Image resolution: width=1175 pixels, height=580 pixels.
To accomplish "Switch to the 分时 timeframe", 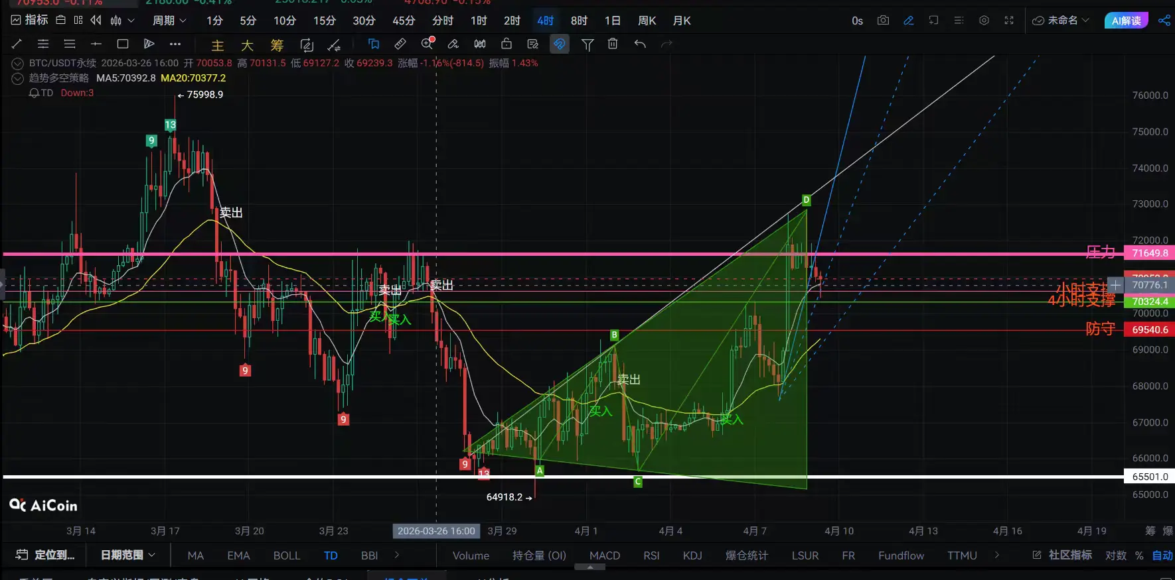I will pyautogui.click(x=443, y=21).
